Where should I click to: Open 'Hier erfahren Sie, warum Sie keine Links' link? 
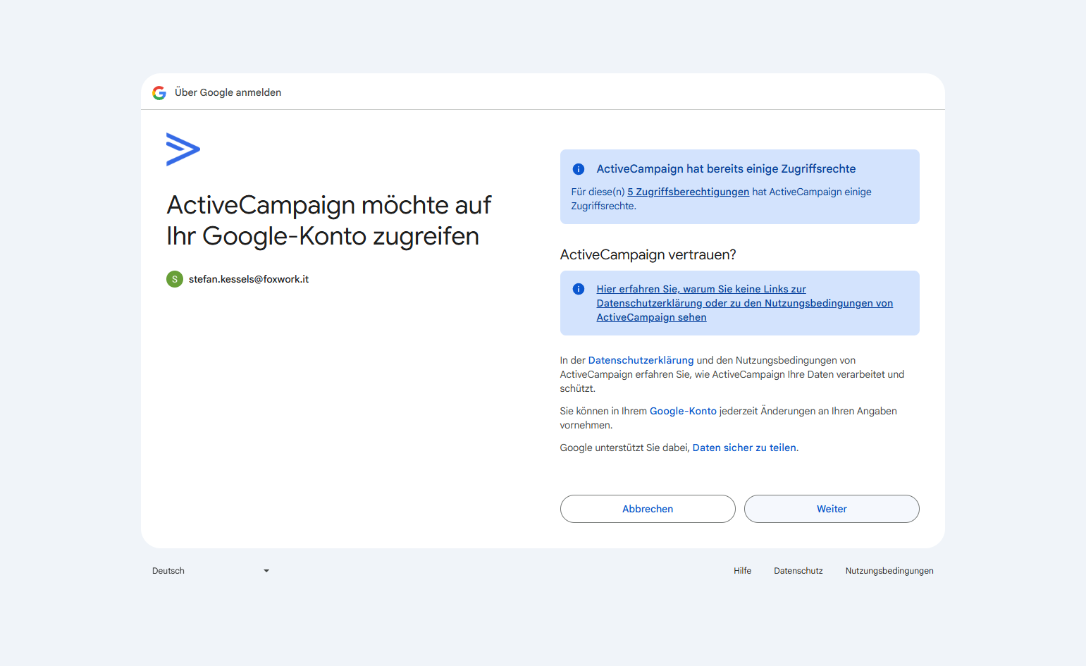click(745, 303)
